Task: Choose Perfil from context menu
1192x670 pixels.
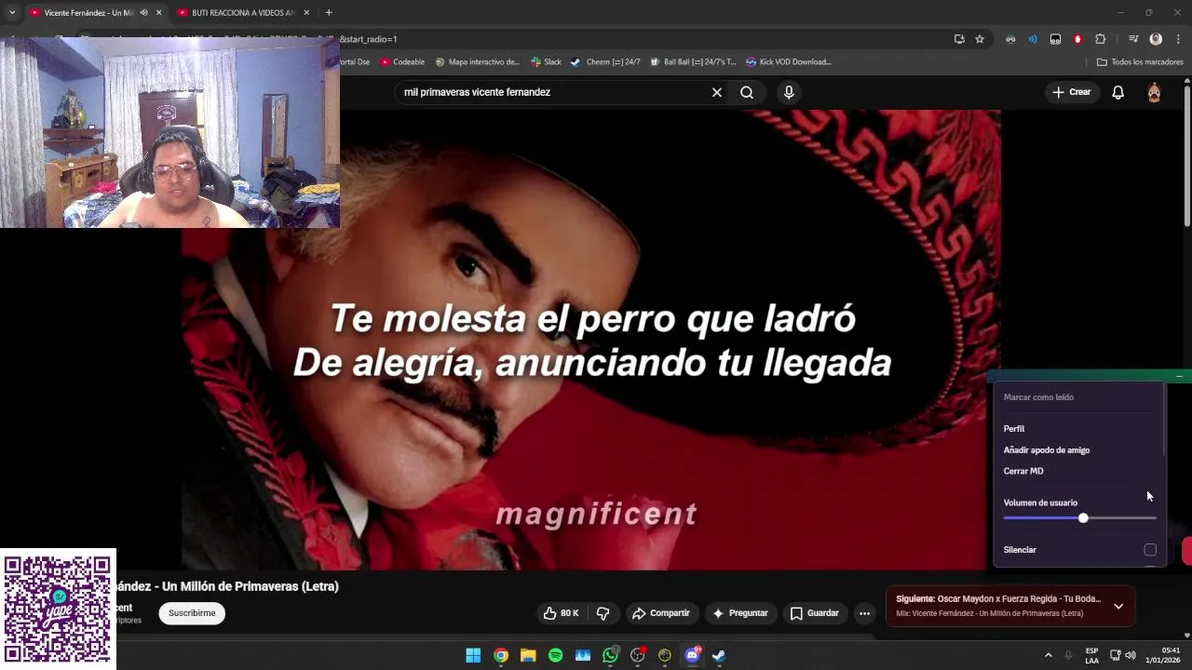Action: click(x=1014, y=429)
